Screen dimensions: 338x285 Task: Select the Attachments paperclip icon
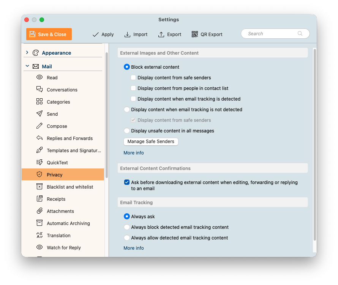coord(39,211)
